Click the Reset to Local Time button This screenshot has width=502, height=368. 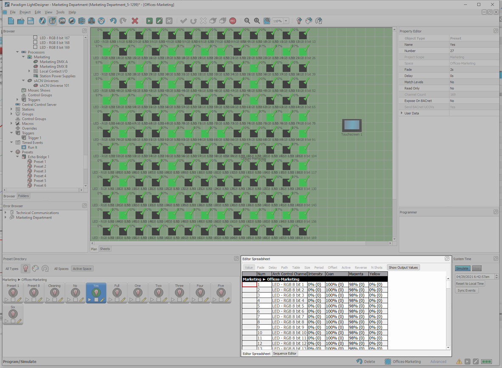tap(470, 283)
